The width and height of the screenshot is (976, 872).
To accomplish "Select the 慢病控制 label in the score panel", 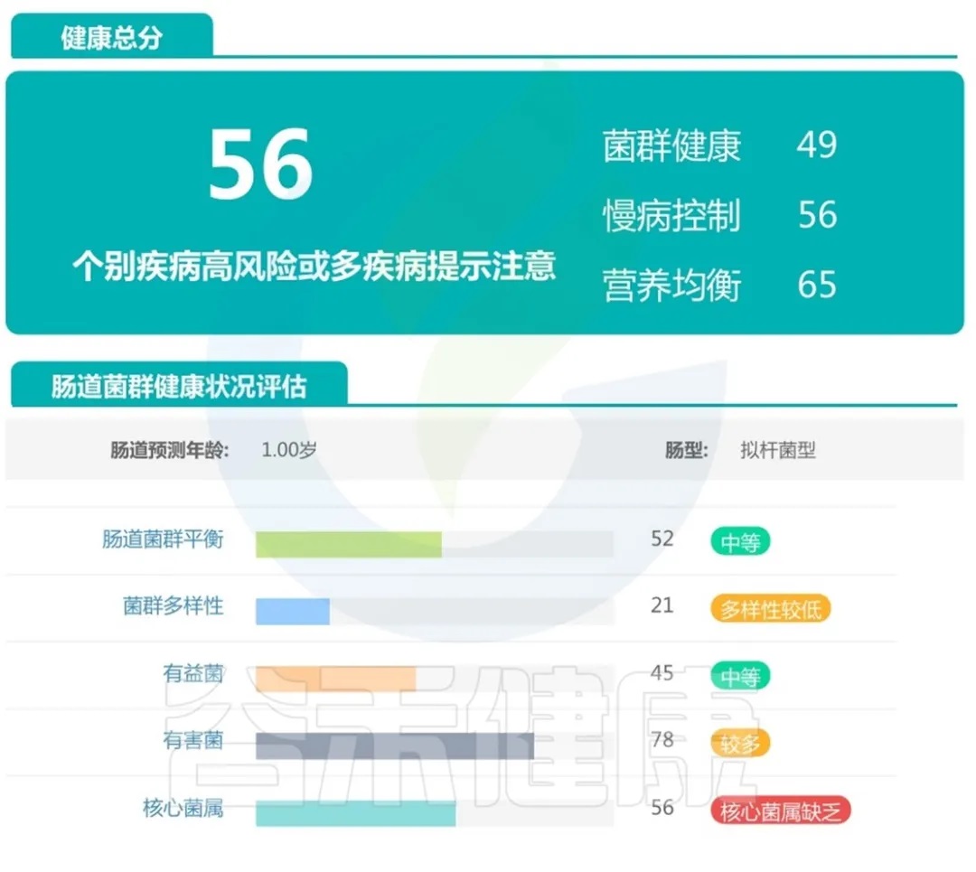I will click(671, 216).
